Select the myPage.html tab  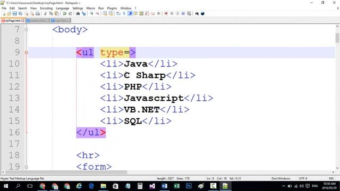pos(13,21)
